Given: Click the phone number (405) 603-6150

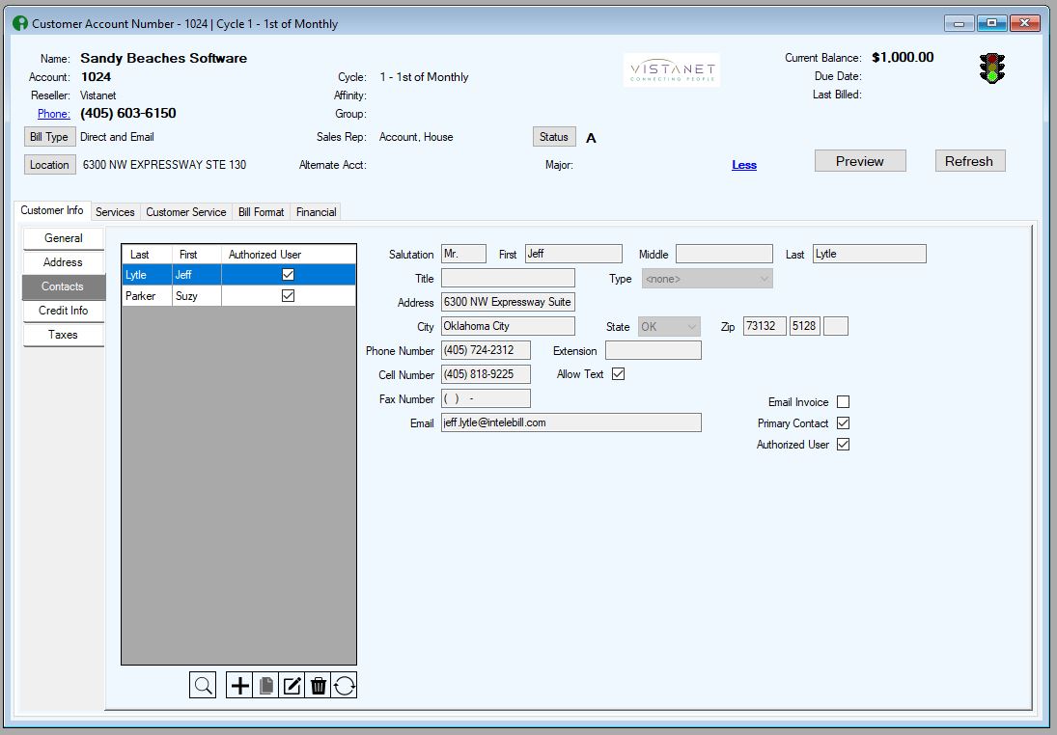Looking at the screenshot, I should (128, 113).
